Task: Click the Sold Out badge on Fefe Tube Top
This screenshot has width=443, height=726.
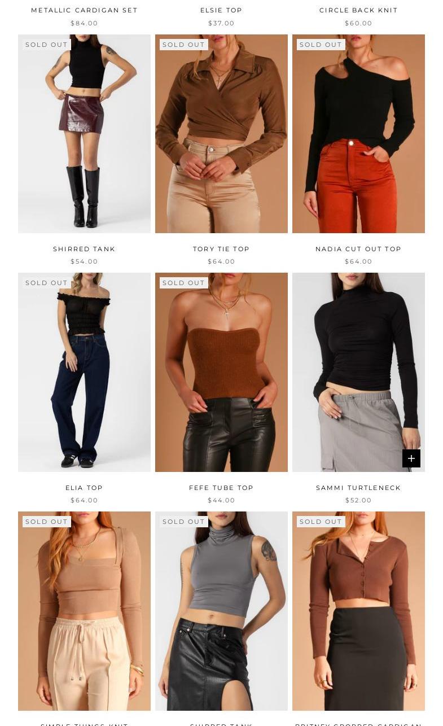Action: click(x=183, y=283)
